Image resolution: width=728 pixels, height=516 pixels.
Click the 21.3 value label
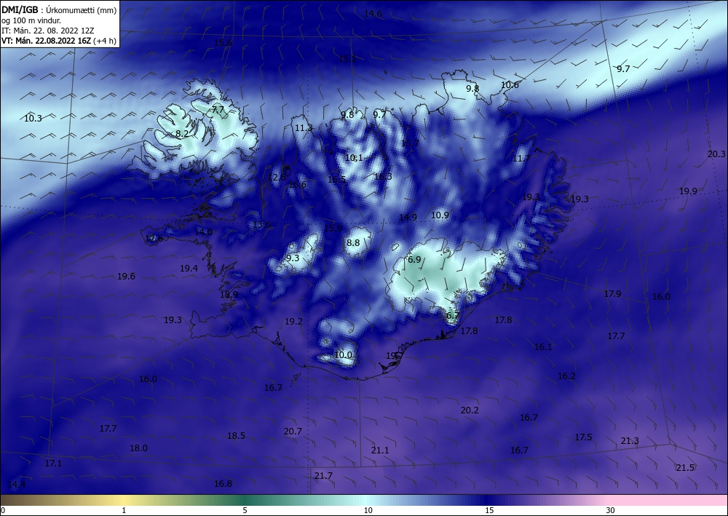(x=630, y=441)
